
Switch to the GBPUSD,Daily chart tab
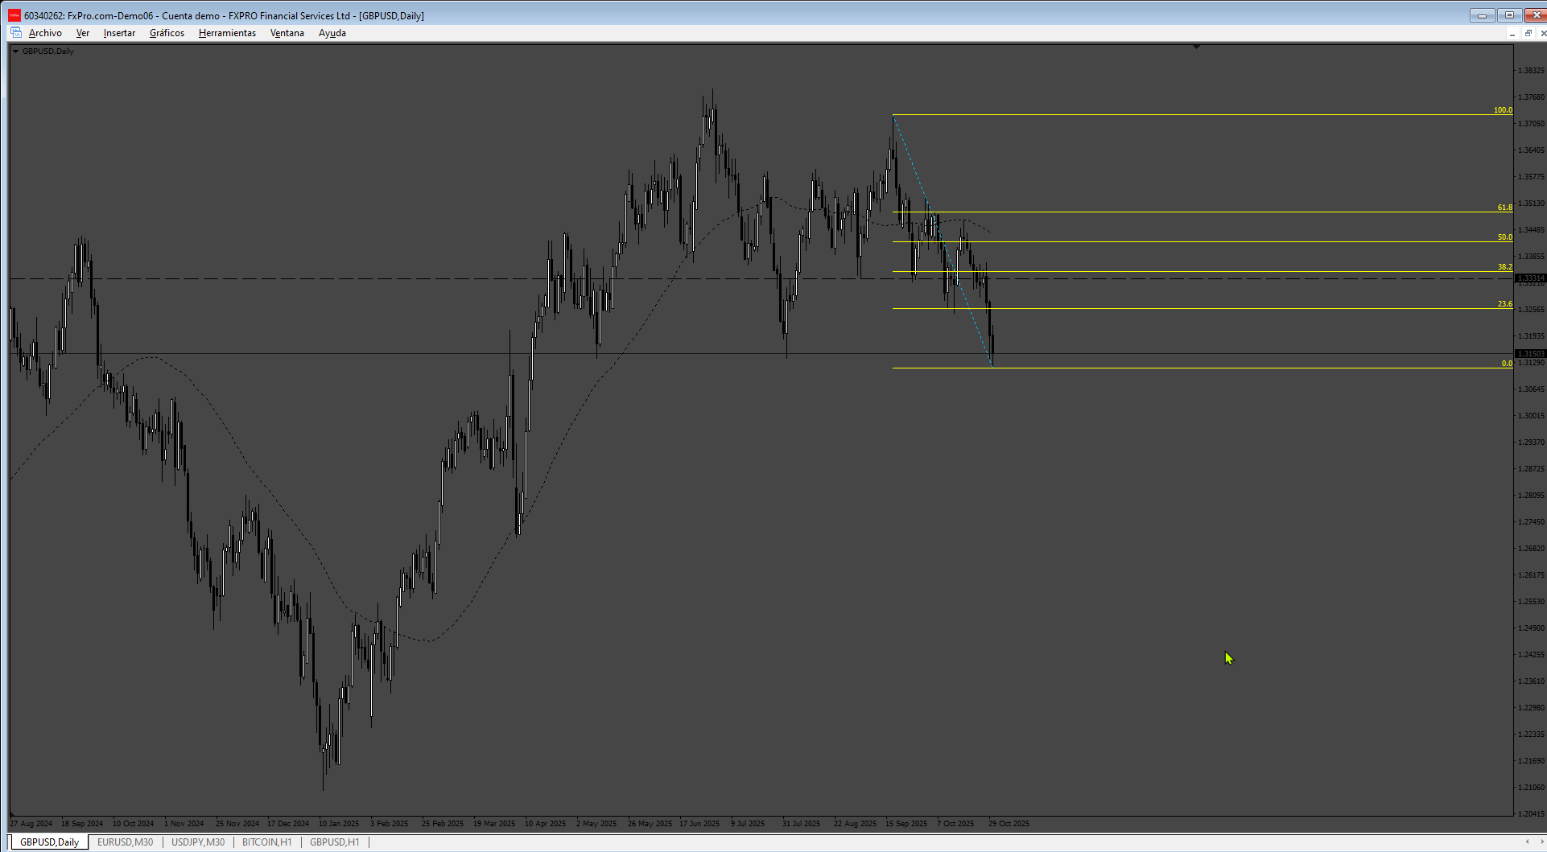50,842
